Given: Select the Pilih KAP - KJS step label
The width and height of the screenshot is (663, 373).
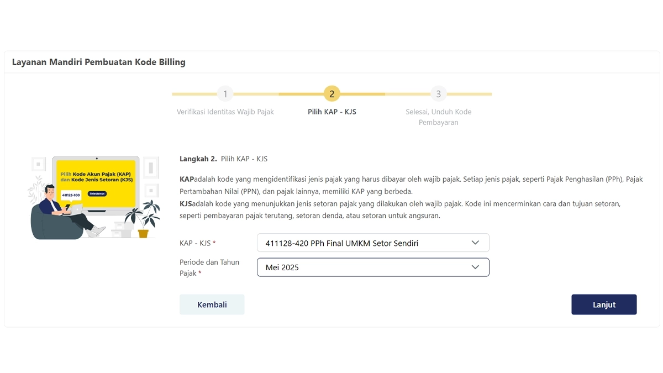Looking at the screenshot, I should coord(332,112).
